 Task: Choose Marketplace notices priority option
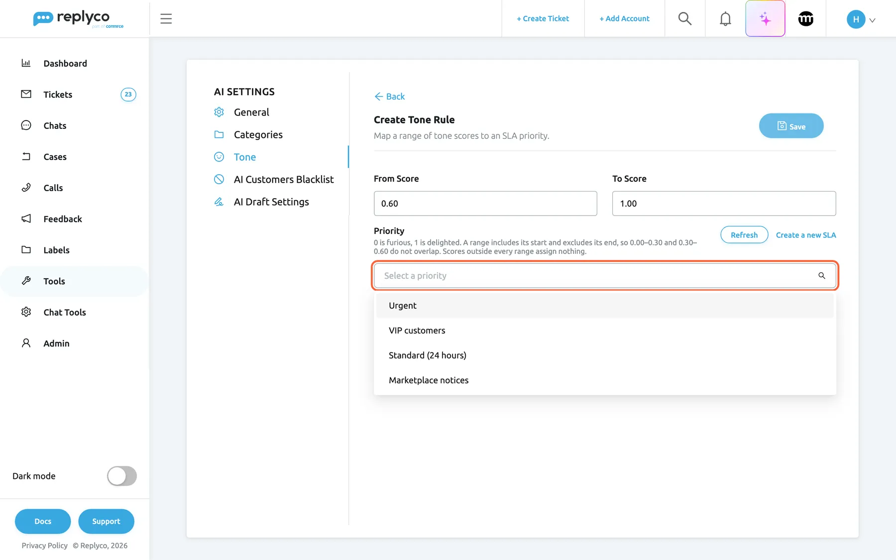pos(605,380)
